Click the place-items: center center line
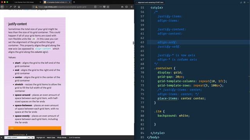 tap(181, 98)
